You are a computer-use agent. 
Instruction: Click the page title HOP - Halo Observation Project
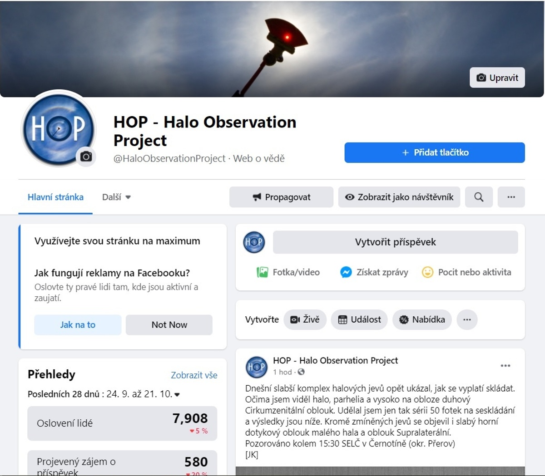205,131
